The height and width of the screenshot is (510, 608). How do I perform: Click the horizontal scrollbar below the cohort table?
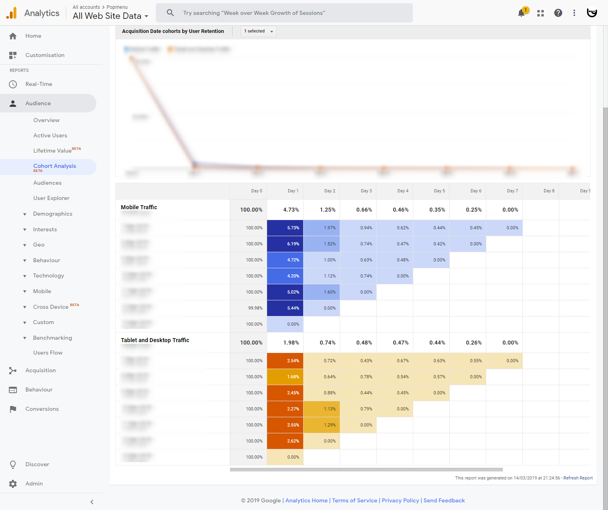(x=366, y=469)
